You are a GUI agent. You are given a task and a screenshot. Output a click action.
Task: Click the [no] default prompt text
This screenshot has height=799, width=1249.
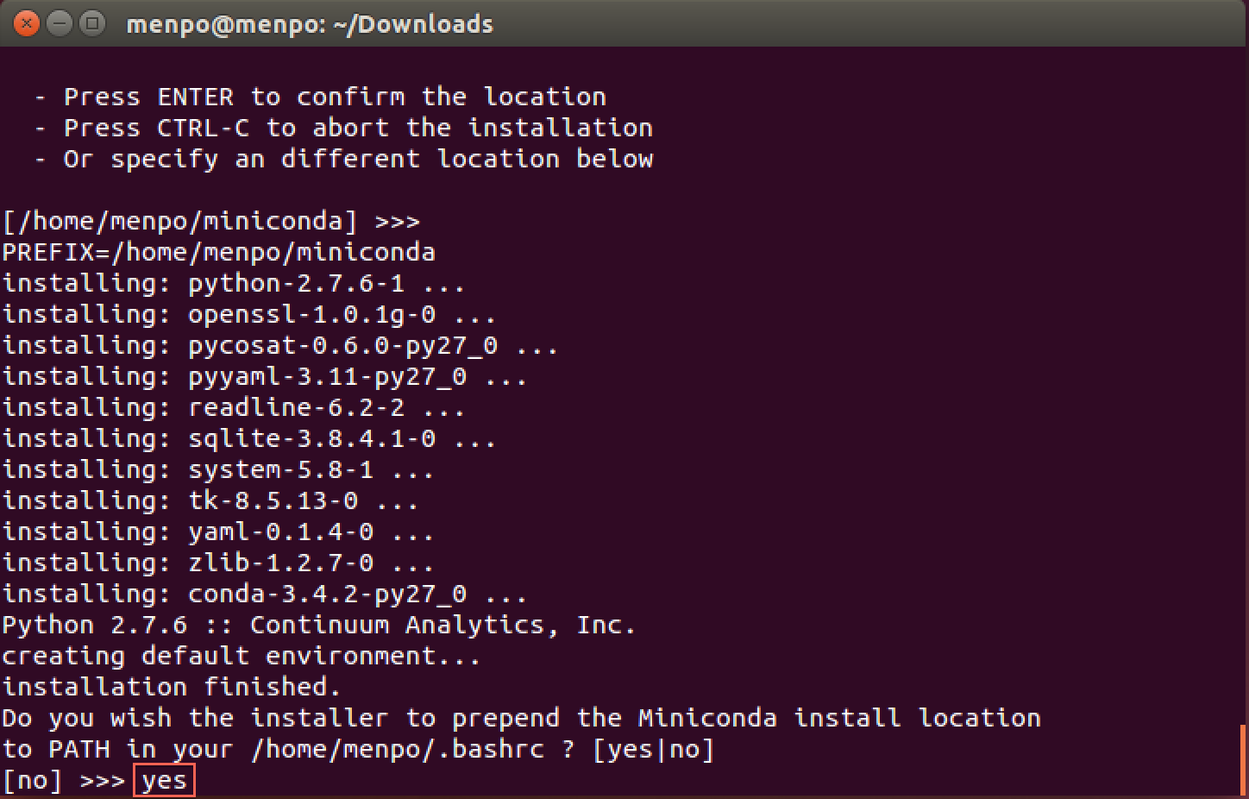pyautogui.click(x=31, y=779)
